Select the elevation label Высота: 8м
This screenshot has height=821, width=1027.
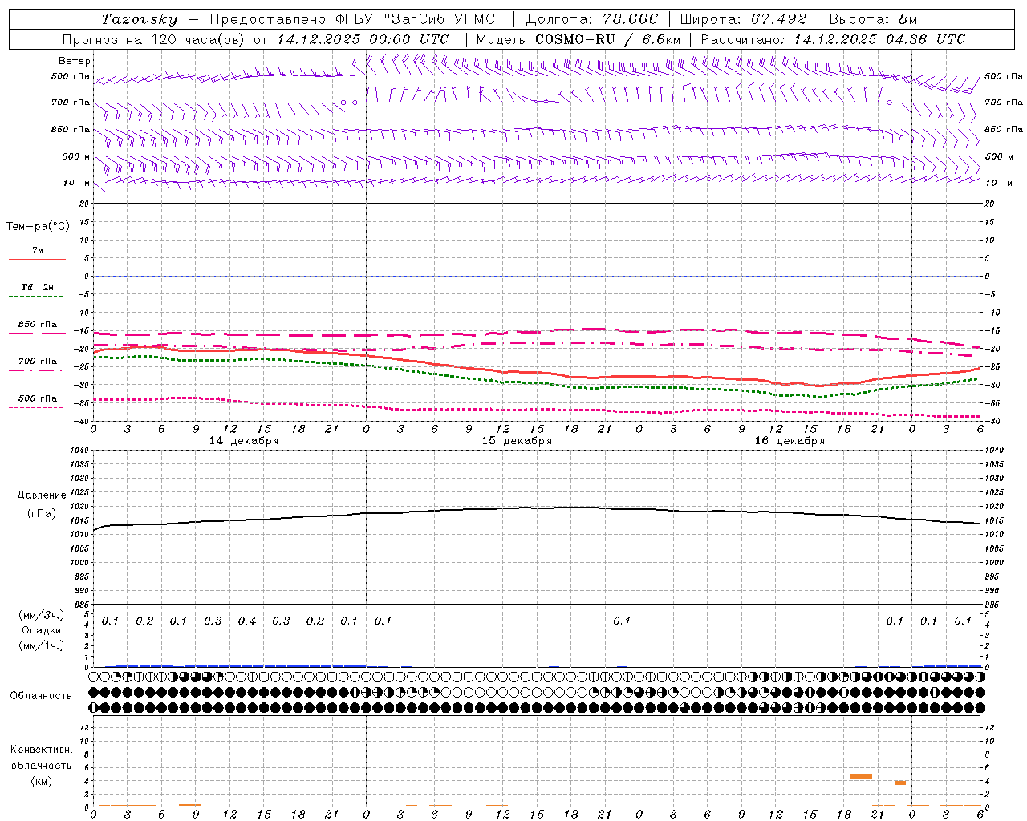pyautogui.click(x=873, y=19)
